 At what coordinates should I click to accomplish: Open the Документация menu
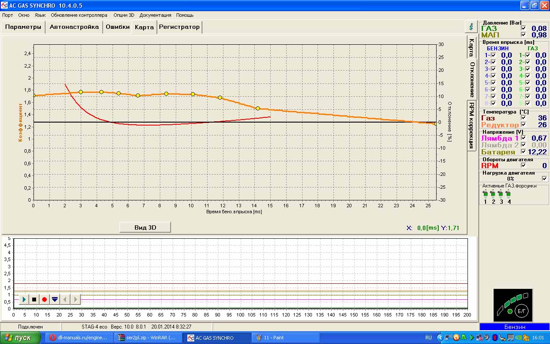pos(155,15)
